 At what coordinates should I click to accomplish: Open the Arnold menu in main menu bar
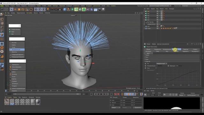103,6
